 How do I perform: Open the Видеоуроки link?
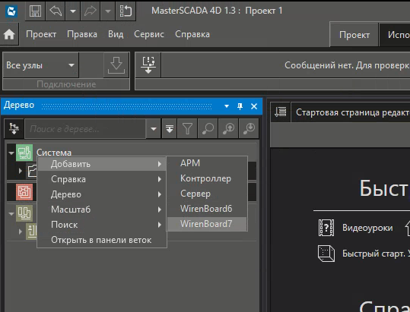(367, 228)
